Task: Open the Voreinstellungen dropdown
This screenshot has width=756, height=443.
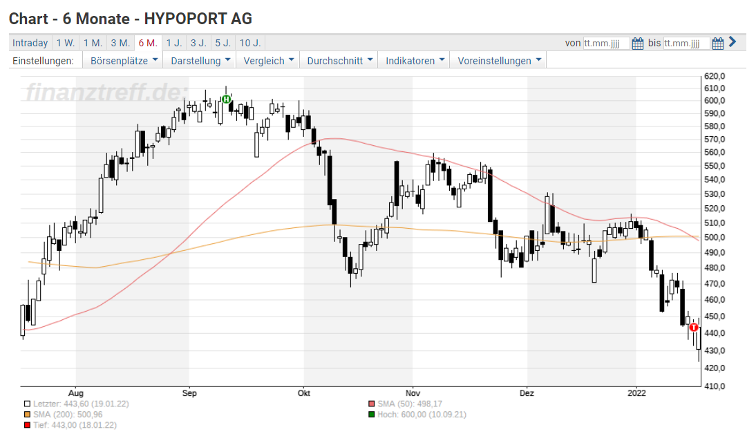Action: coord(499,61)
